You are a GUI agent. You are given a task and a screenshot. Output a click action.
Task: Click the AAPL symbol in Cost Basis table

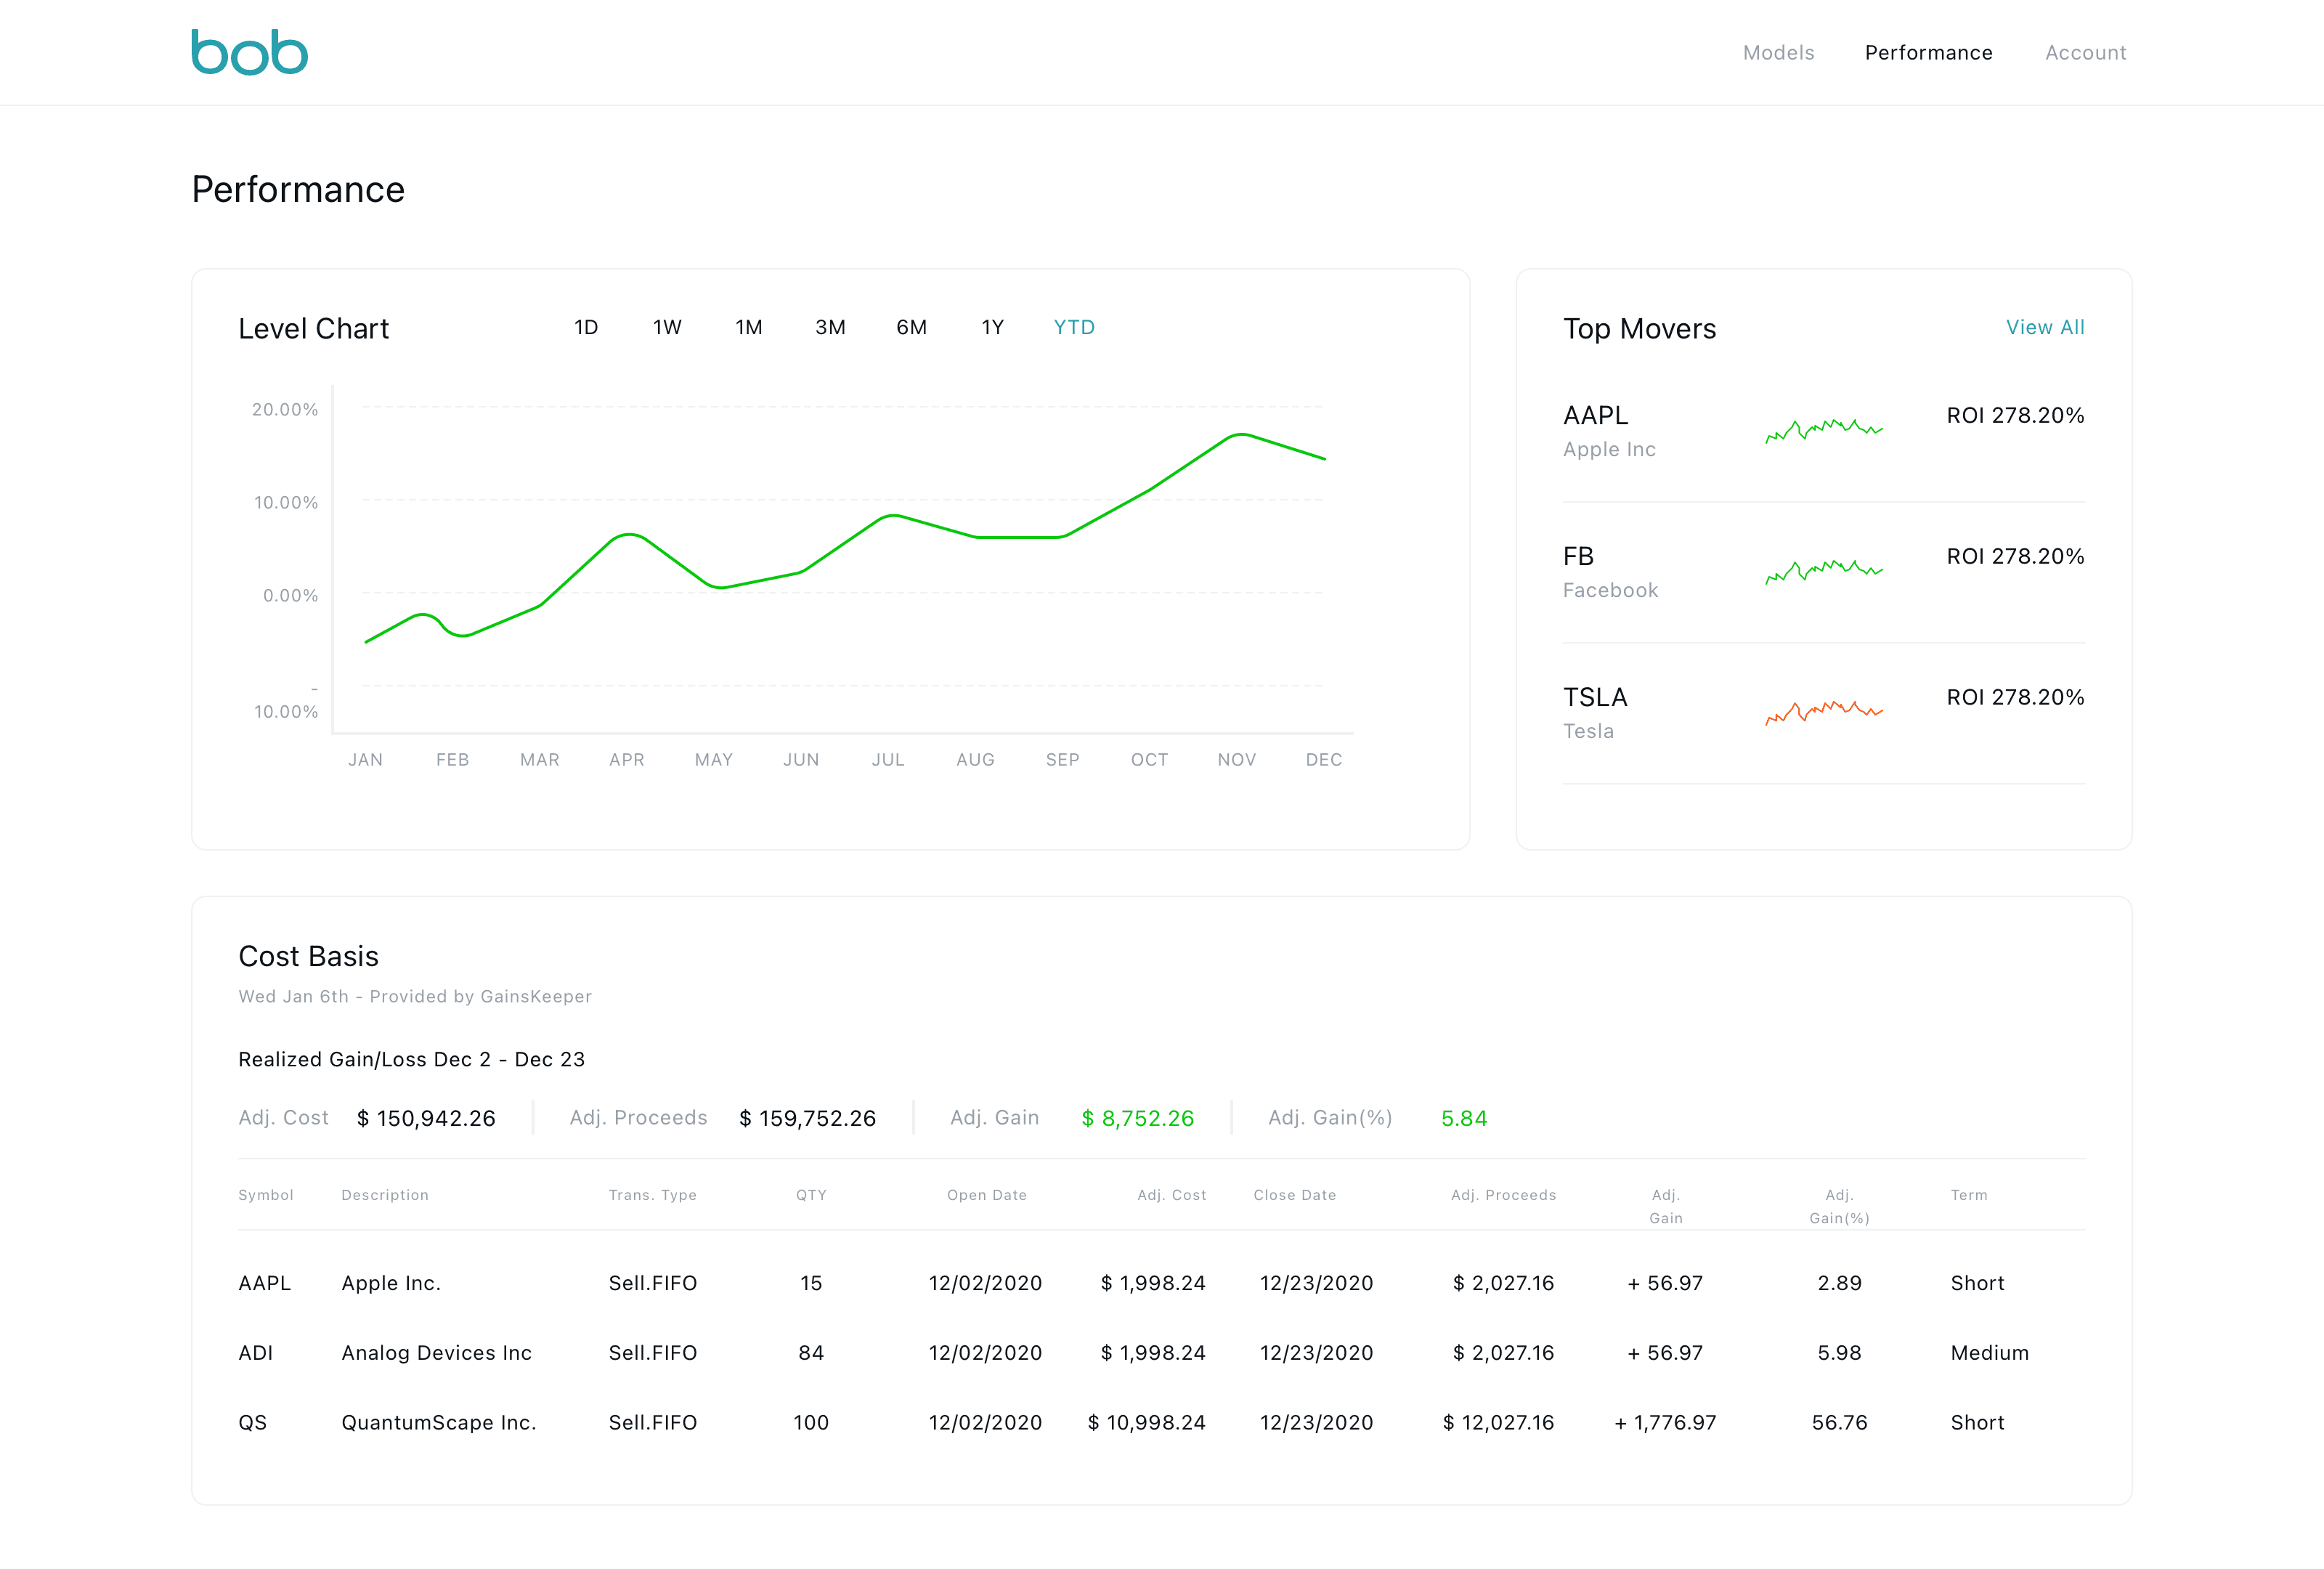(x=264, y=1283)
